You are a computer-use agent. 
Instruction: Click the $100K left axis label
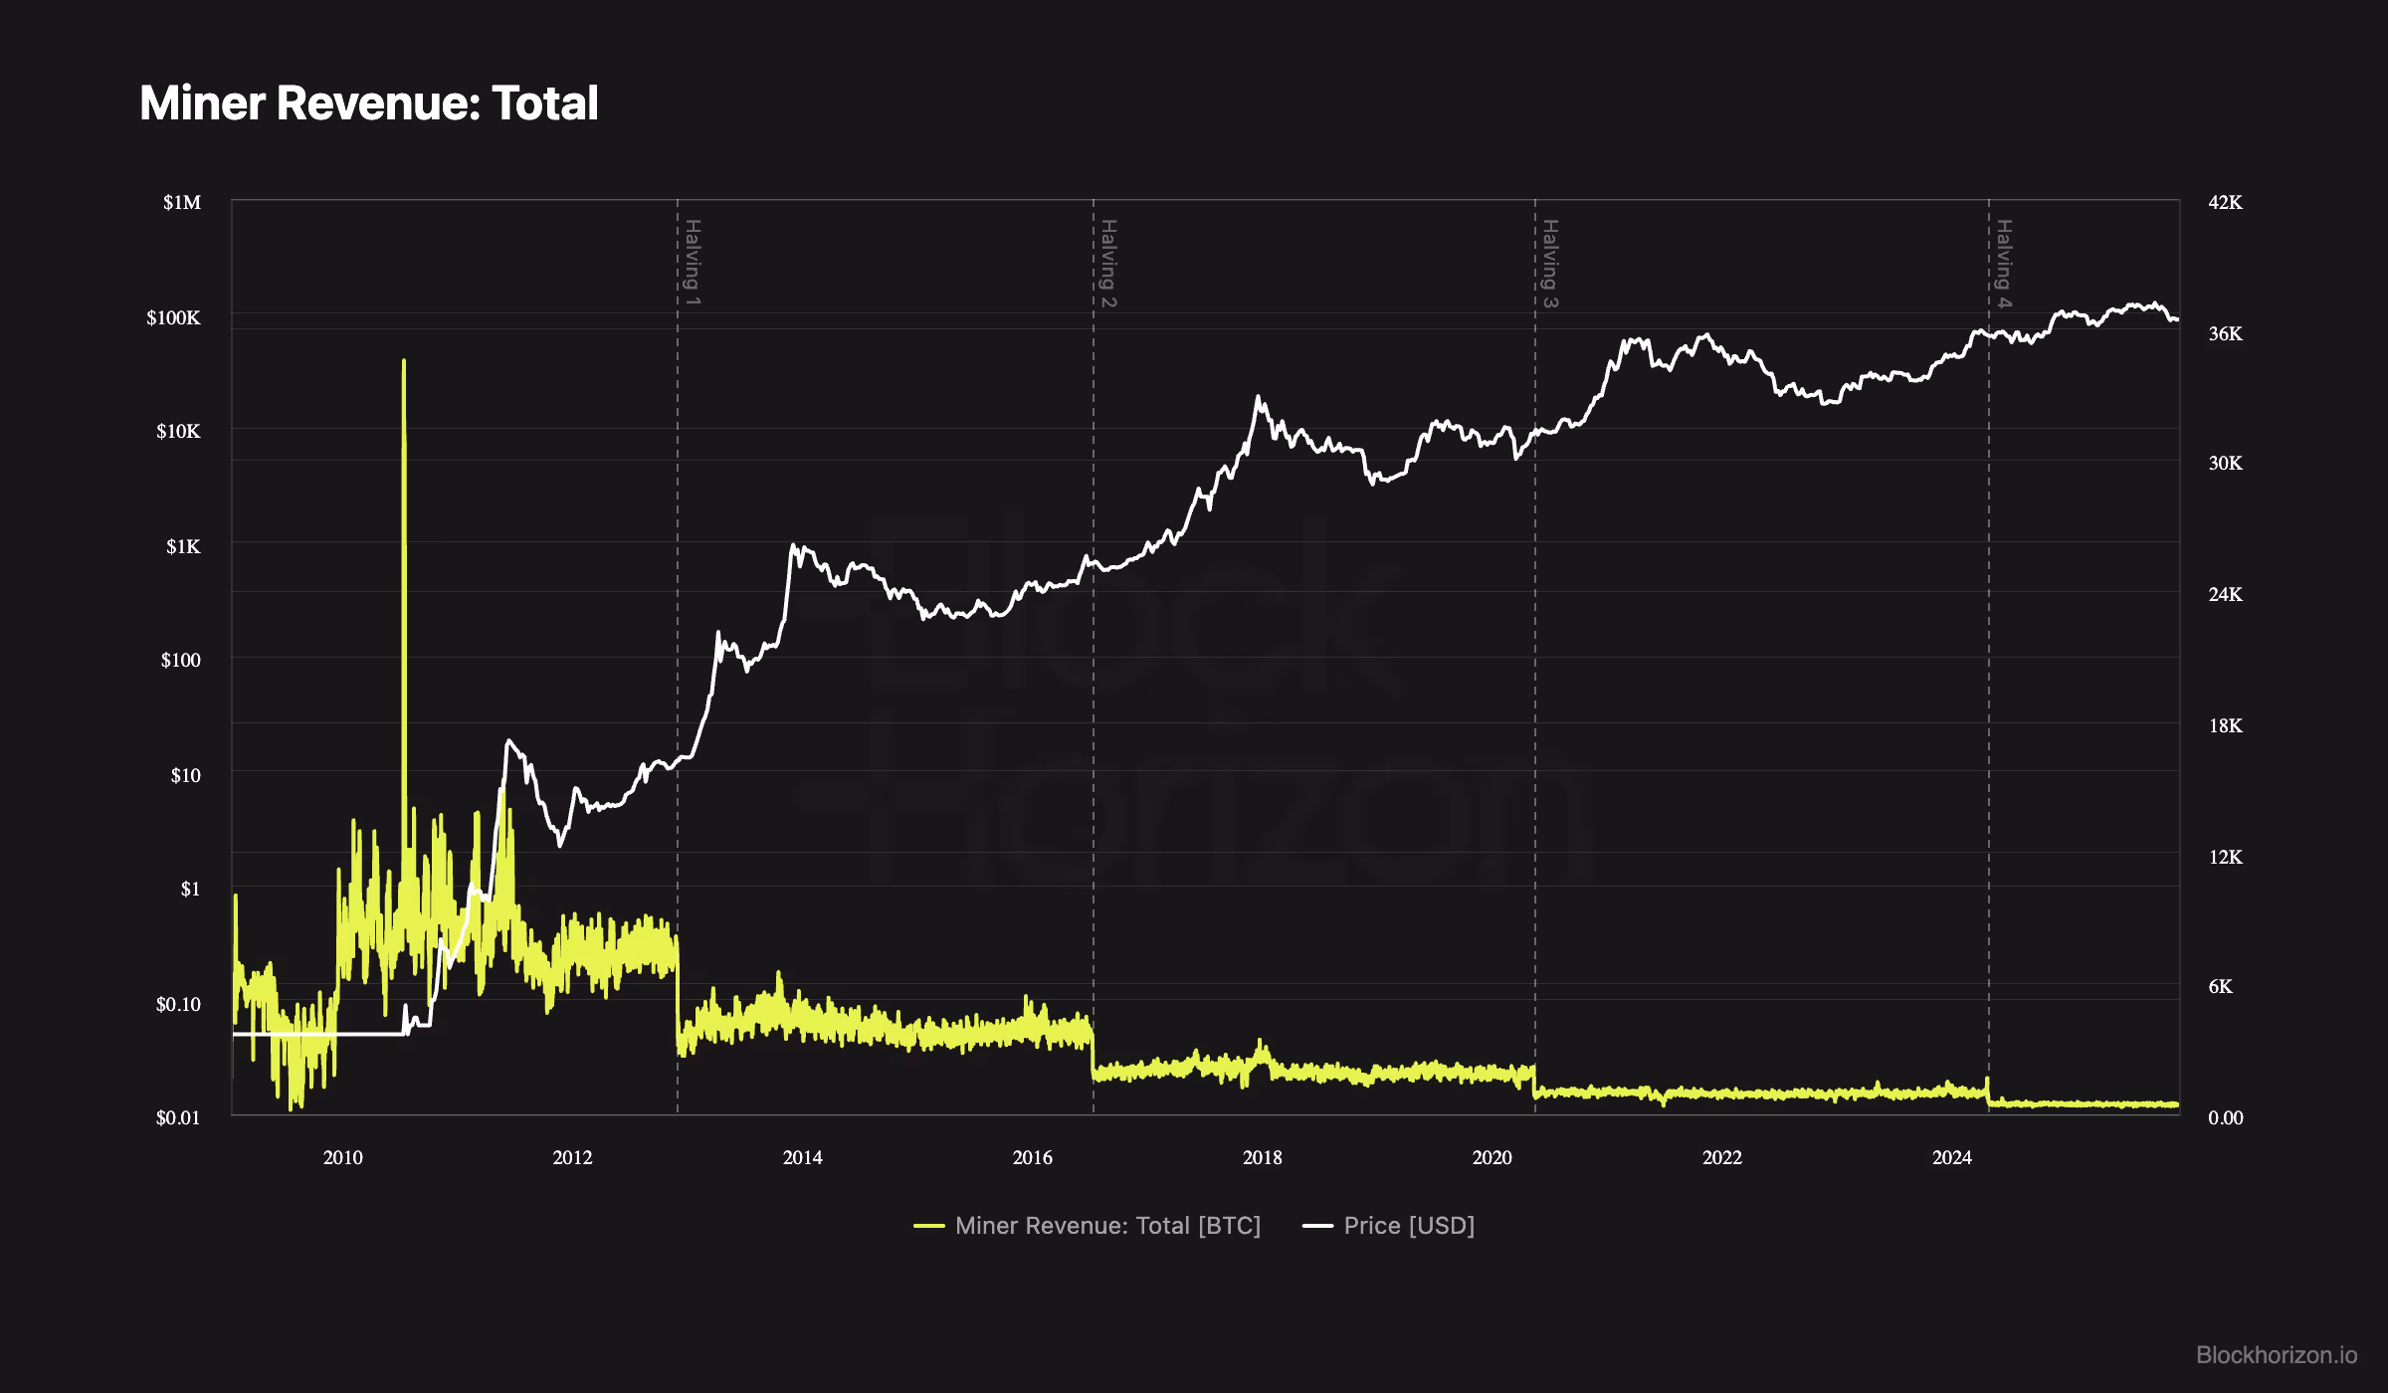[x=173, y=317]
